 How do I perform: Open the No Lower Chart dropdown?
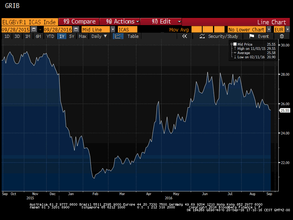pyautogui.click(x=268, y=29)
